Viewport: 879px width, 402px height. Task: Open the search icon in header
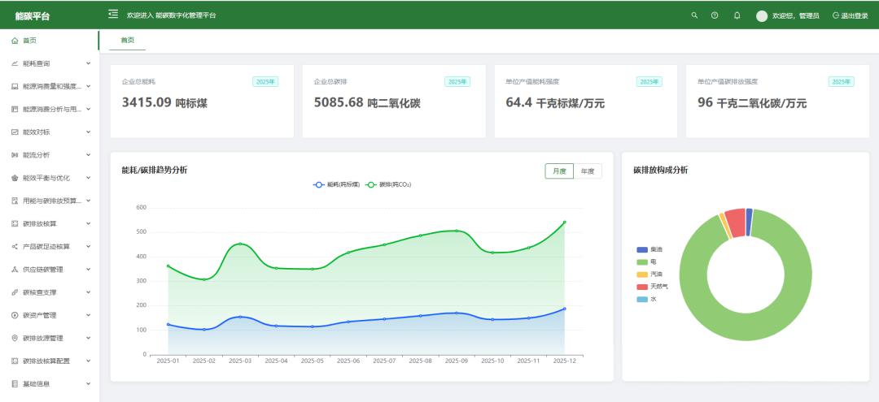(694, 15)
